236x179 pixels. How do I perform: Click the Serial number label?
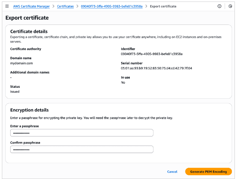pyautogui.click(x=132, y=63)
